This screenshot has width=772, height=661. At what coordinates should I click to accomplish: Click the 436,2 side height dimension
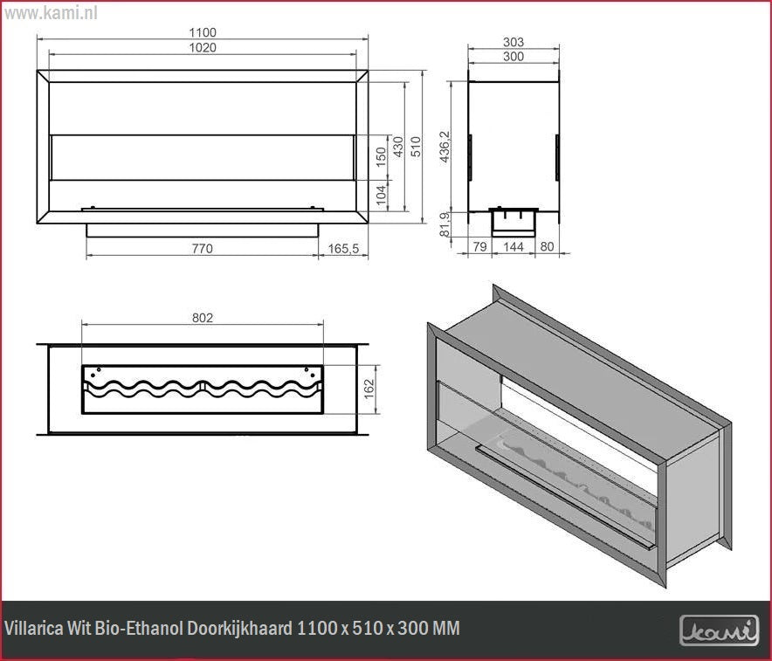coord(445,146)
